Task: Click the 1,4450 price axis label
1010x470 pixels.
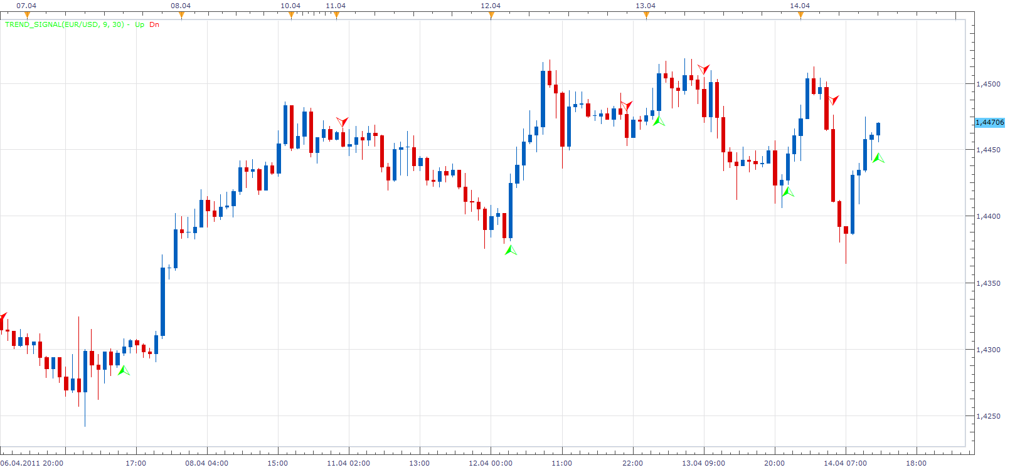Action: pos(989,150)
